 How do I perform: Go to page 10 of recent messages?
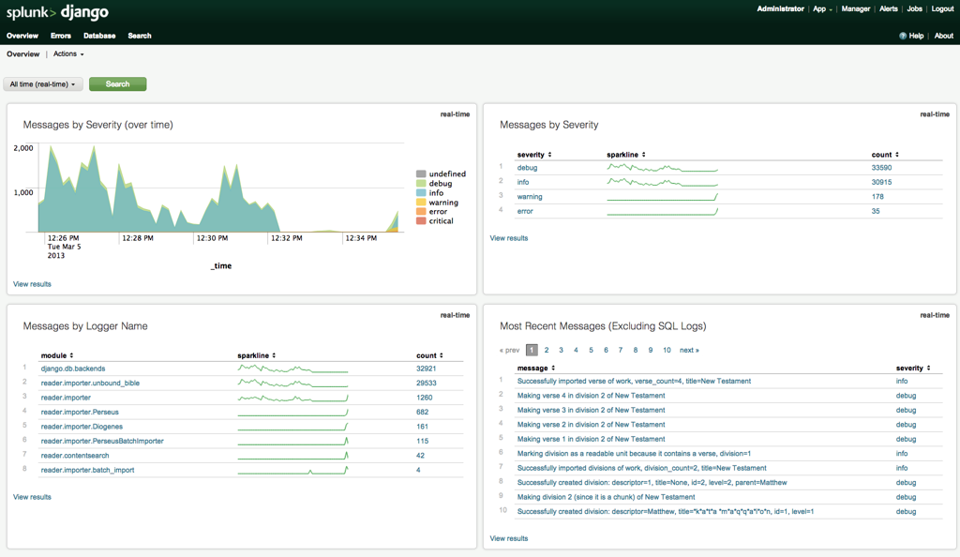pos(667,350)
